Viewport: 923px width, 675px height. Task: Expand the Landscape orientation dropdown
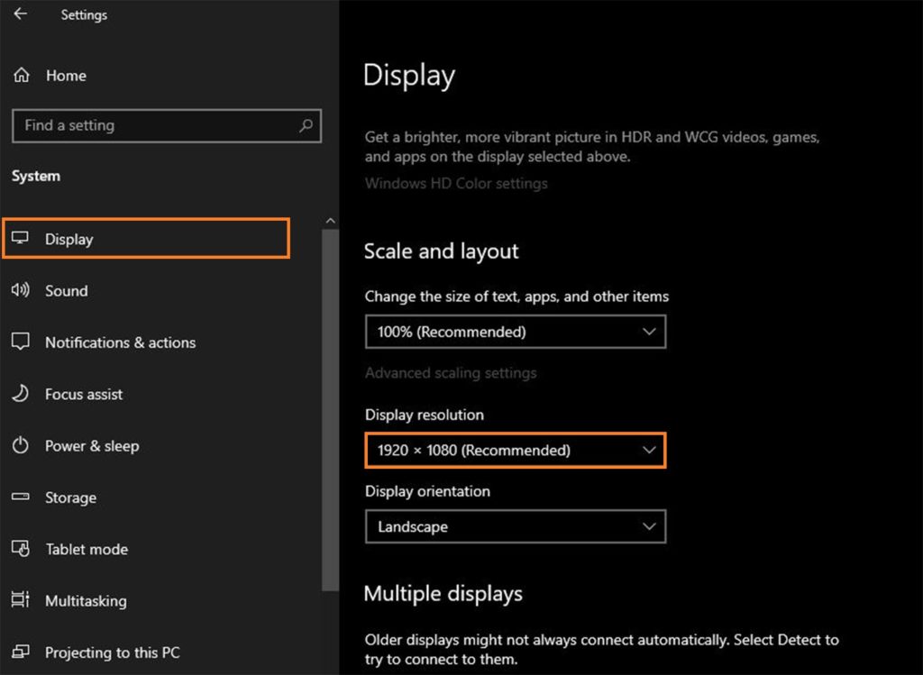(x=515, y=527)
